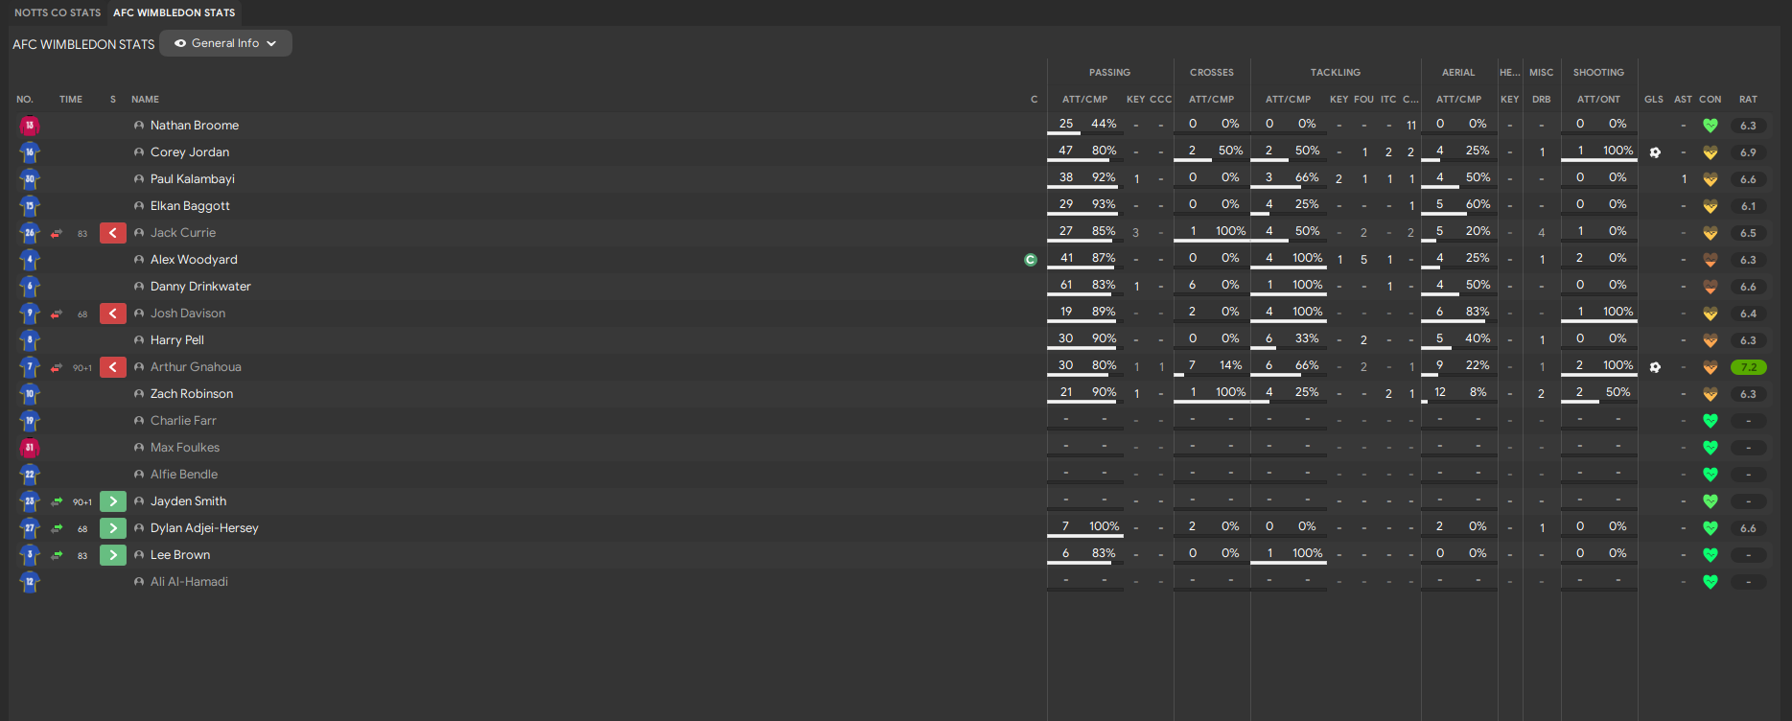The image size is (1792, 721).
Task: Open Alfie Bendle's player profile
Action: [184, 475]
